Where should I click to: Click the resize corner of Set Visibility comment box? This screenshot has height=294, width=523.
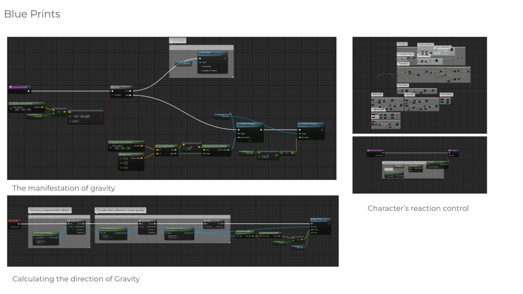(x=232, y=77)
